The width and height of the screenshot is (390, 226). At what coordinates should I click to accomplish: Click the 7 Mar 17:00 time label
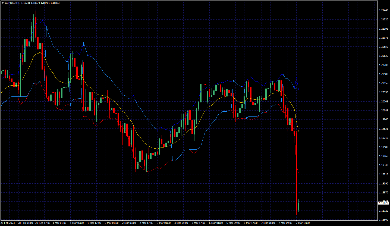tap(303, 223)
